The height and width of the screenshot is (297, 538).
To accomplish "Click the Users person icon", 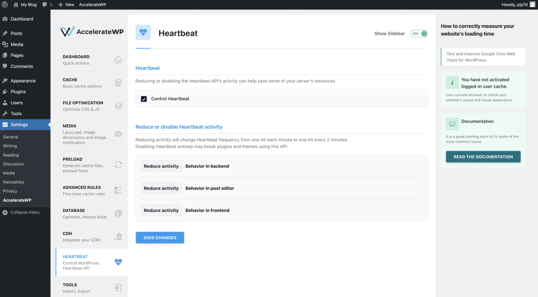I will tap(5, 102).
